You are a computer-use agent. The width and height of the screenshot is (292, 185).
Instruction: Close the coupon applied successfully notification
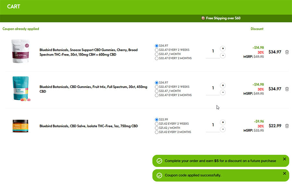click(284, 173)
